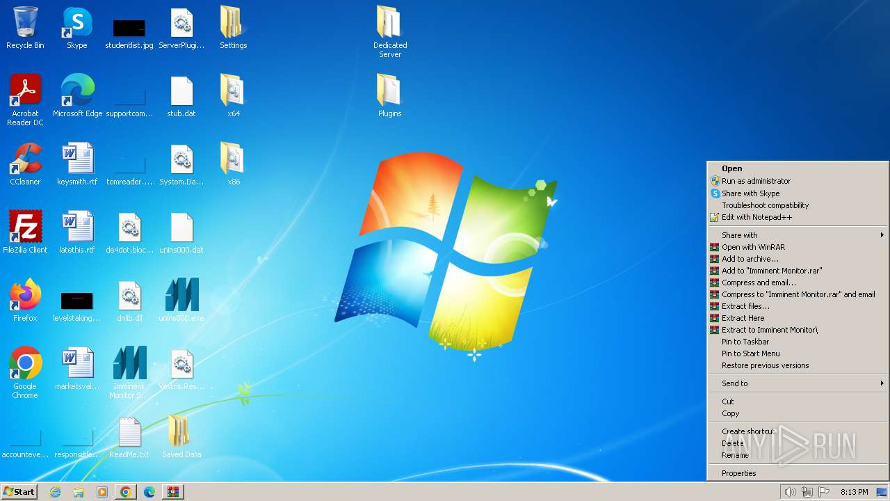The width and height of the screenshot is (890, 501).
Task: Choose Properties in context menu
Action: [798, 473]
